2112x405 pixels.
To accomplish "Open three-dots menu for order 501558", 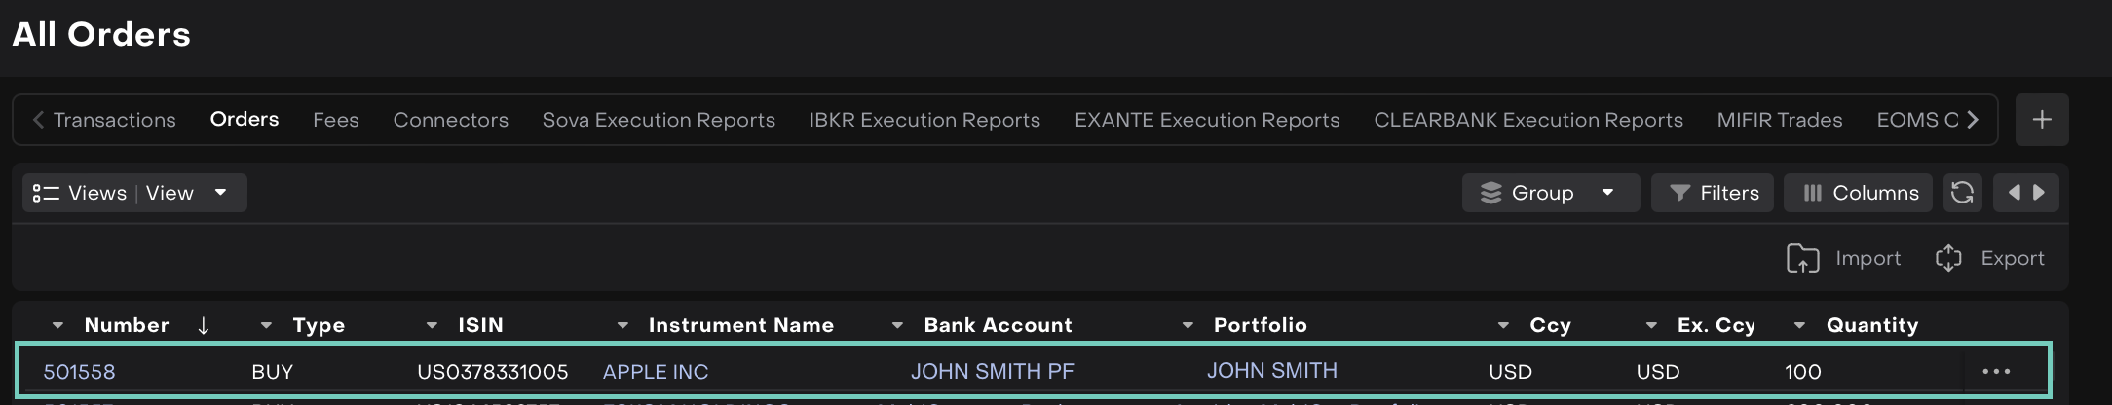I will click(1995, 371).
